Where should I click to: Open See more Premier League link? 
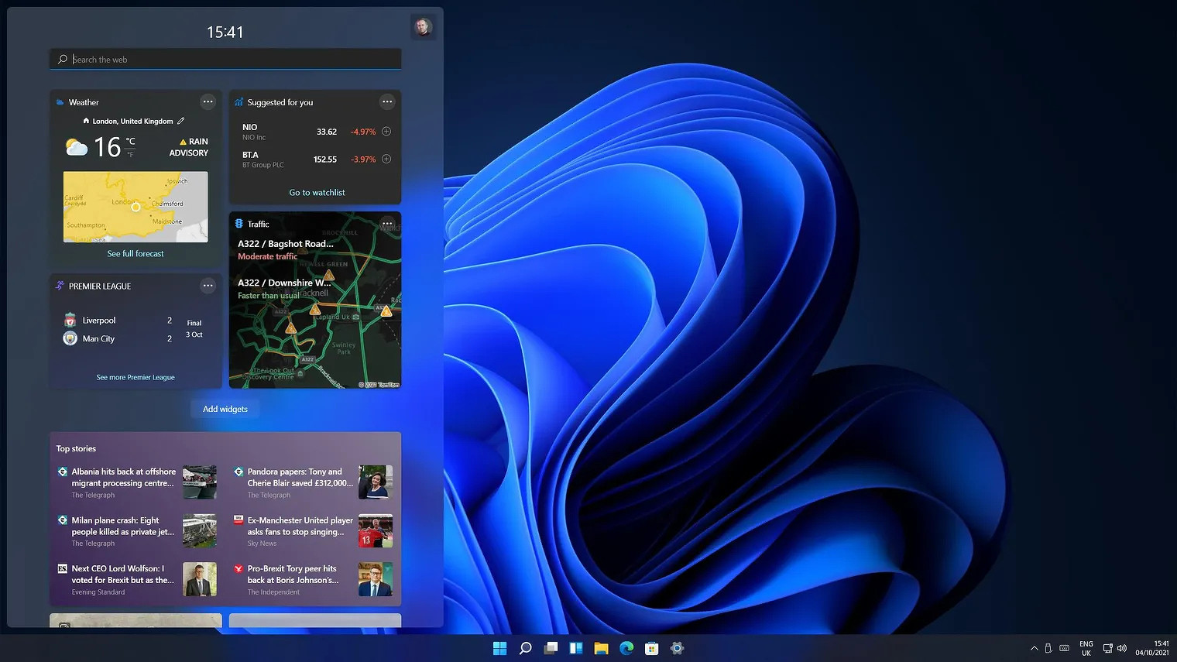[136, 378]
